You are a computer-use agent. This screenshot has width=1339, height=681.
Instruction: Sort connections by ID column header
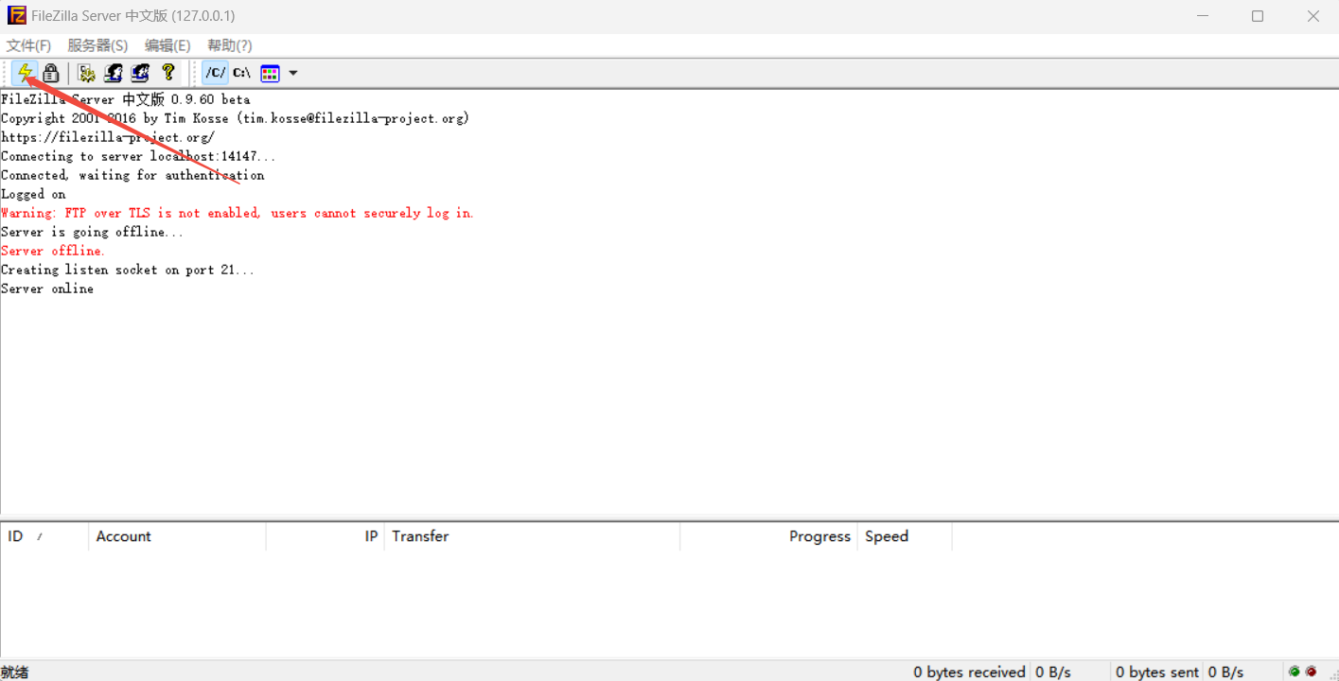(x=44, y=536)
